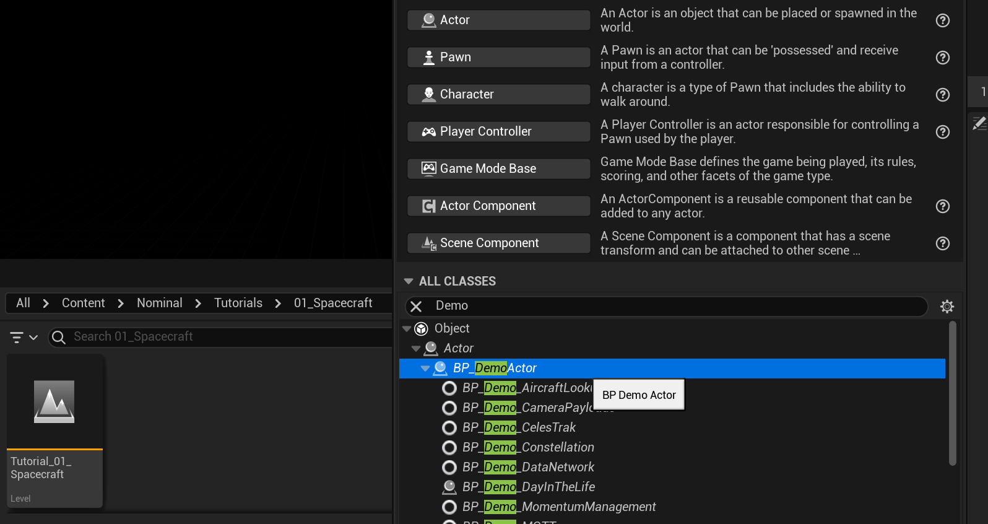Open help for Character class
Image resolution: width=988 pixels, height=524 pixels.
click(942, 95)
